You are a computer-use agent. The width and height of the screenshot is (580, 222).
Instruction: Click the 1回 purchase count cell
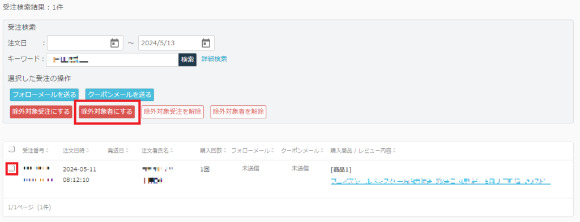[205, 169]
